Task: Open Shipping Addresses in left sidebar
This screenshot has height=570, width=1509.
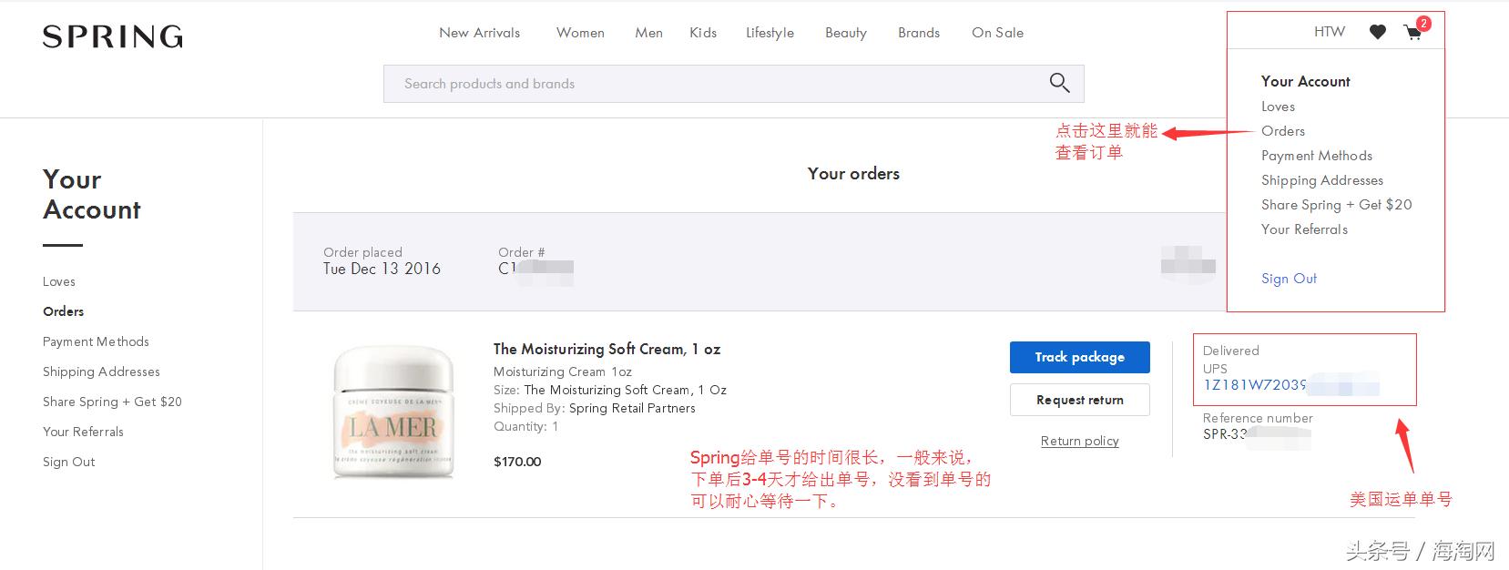Action: (101, 372)
